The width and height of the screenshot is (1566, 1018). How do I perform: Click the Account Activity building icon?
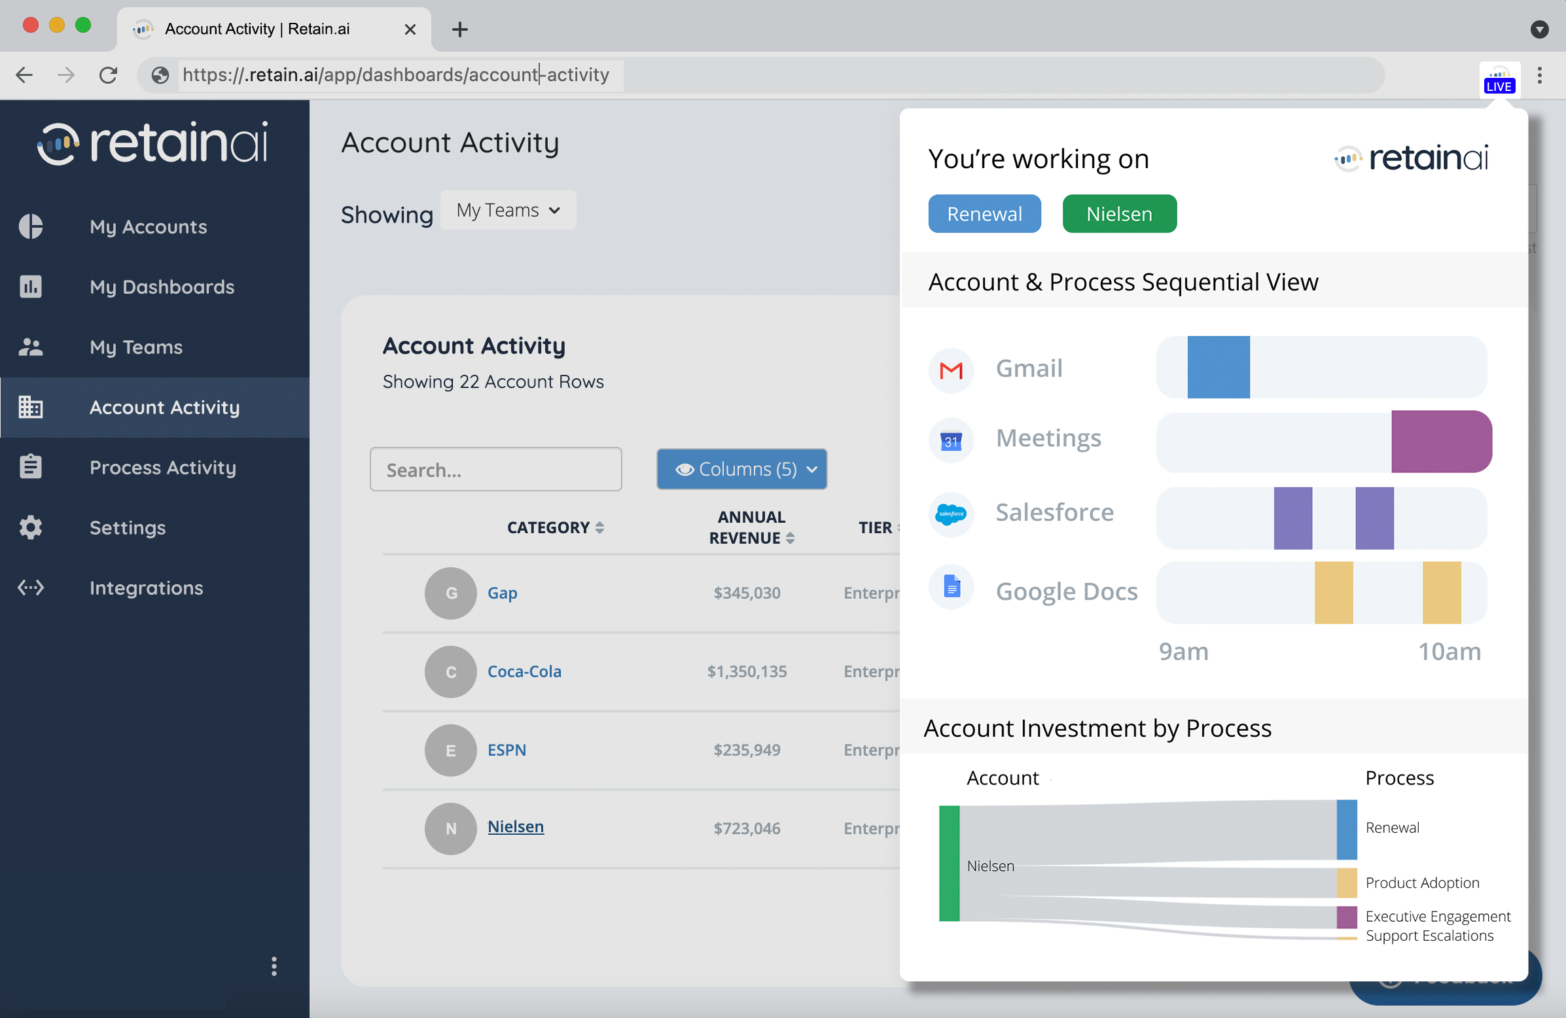(x=31, y=407)
